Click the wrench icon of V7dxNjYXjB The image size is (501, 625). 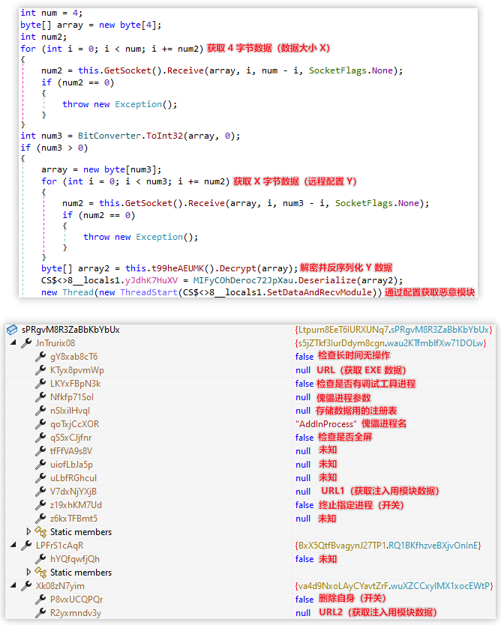40,491
